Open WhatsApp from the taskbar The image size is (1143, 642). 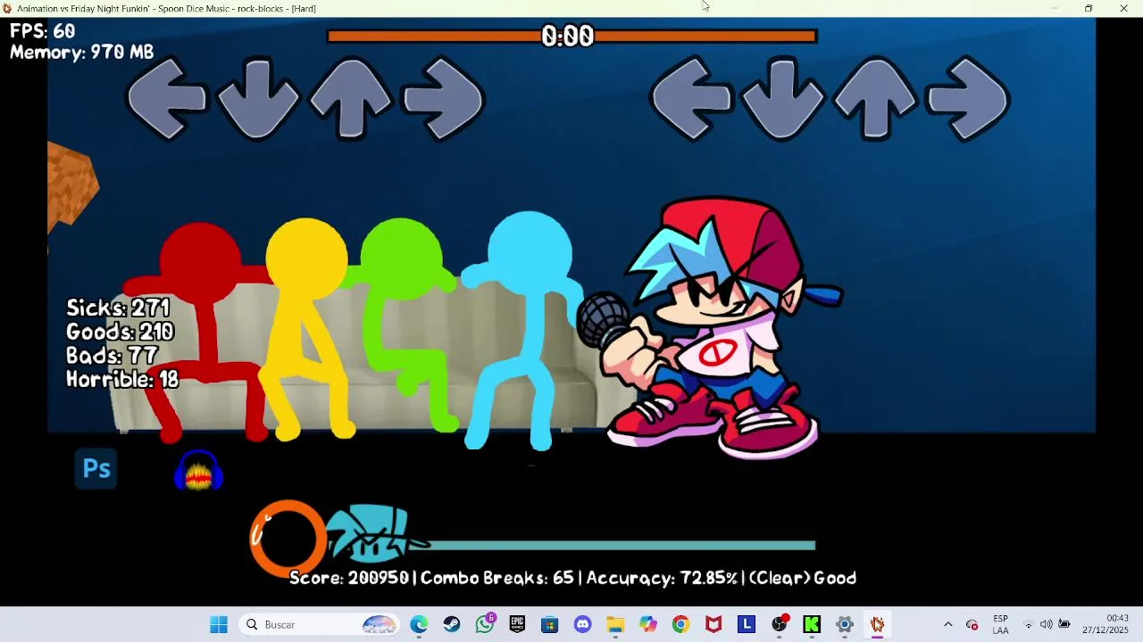[x=485, y=625]
